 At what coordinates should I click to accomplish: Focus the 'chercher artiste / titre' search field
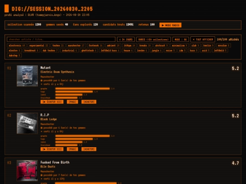(x=61, y=40)
